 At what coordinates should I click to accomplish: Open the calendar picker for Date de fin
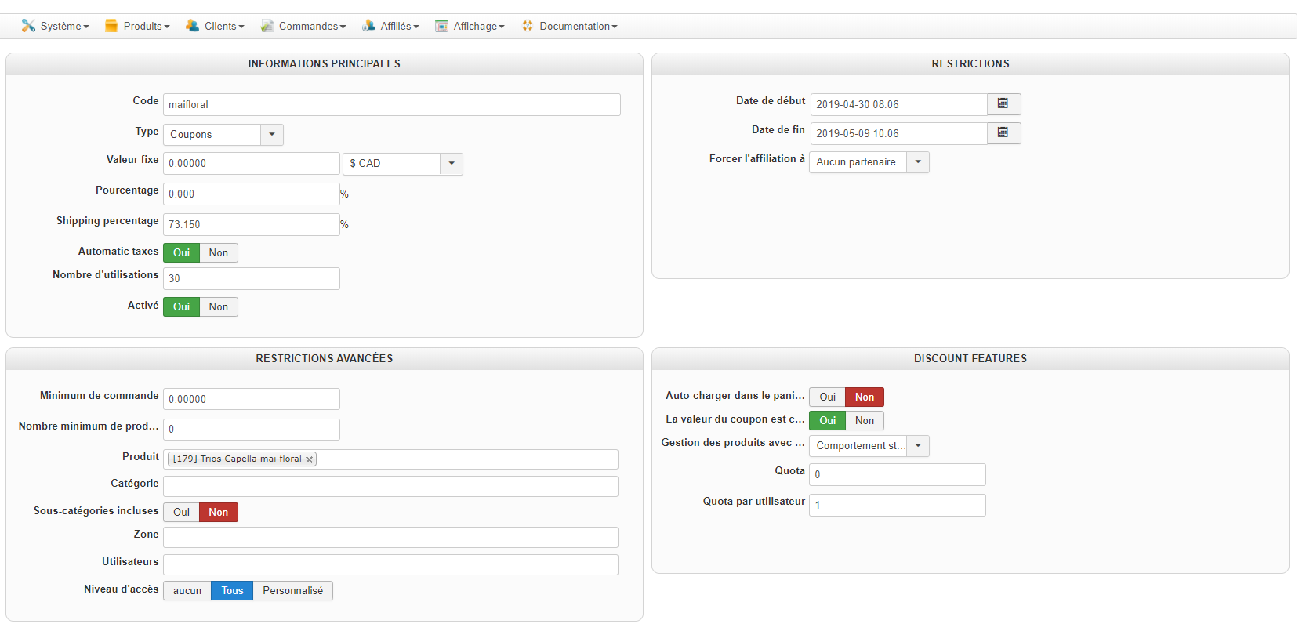point(1003,133)
